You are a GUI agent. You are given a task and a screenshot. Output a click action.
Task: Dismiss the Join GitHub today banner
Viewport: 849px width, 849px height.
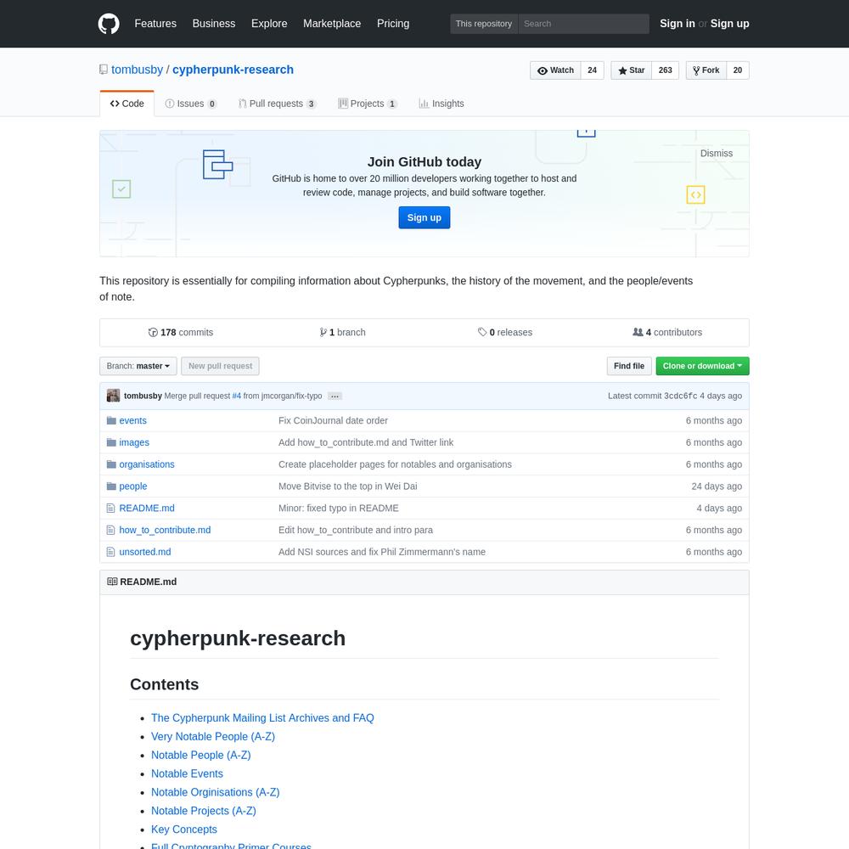717,153
